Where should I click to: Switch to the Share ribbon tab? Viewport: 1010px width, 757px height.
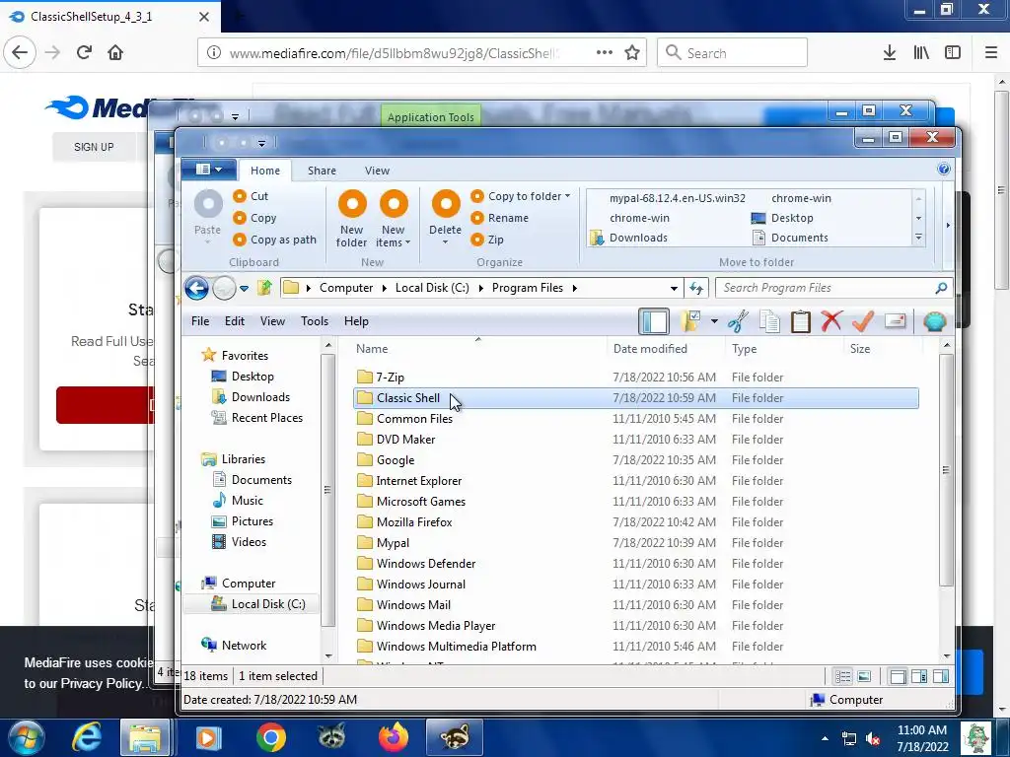point(323,171)
